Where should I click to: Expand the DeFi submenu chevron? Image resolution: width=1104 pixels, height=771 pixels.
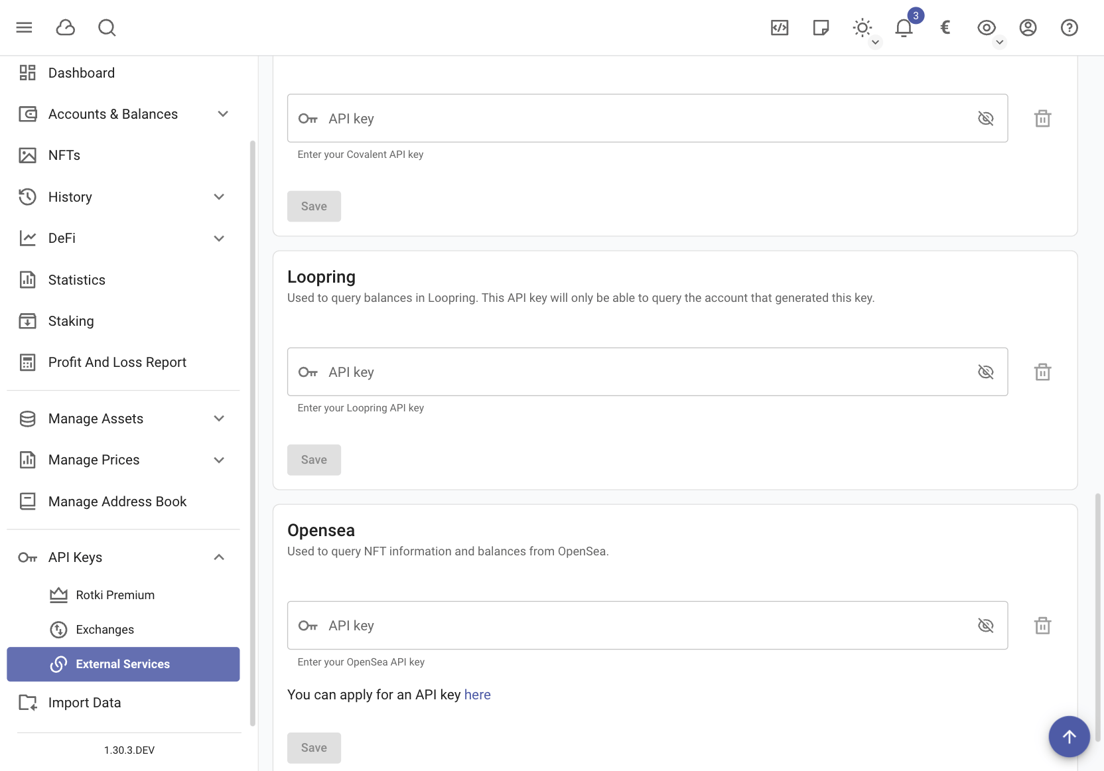(219, 238)
